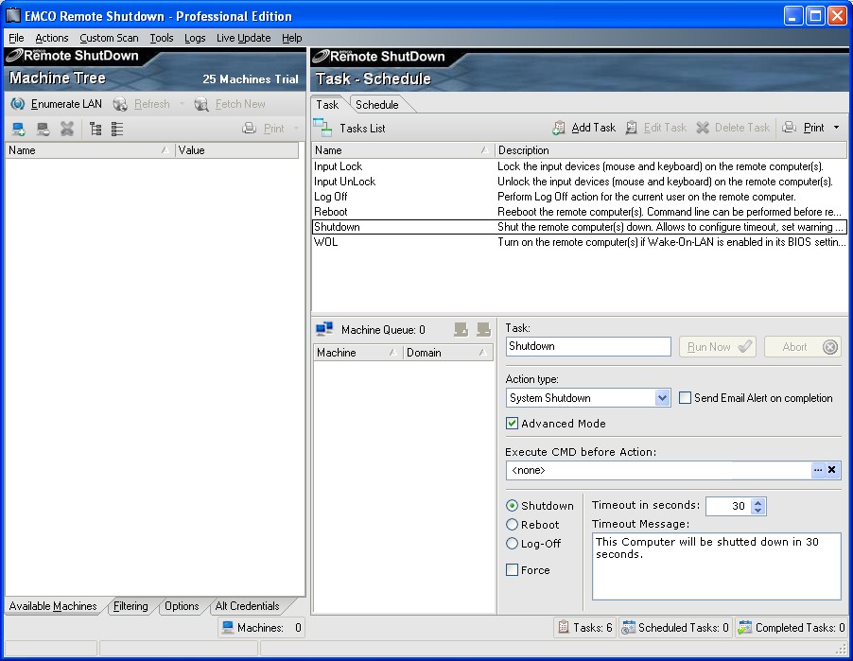Open the File menu
The height and width of the screenshot is (661, 853).
click(x=16, y=38)
